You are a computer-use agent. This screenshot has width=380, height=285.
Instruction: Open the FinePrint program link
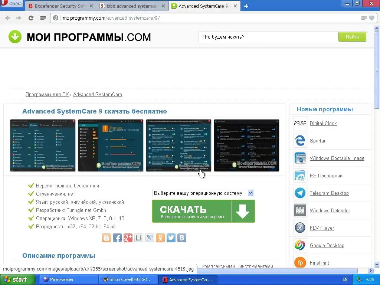coord(319,263)
